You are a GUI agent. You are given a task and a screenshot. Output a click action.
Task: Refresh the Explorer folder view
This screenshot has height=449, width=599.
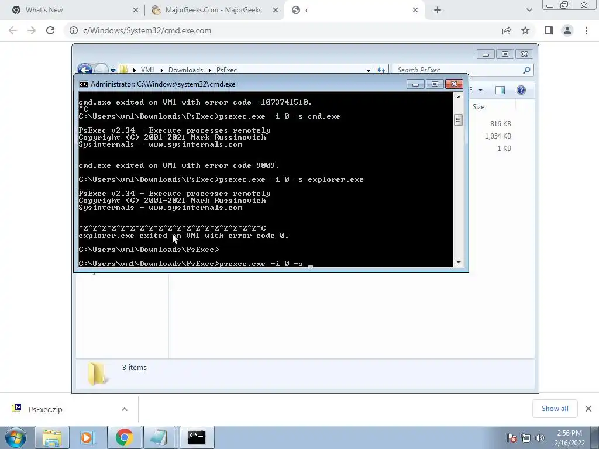coord(381,70)
